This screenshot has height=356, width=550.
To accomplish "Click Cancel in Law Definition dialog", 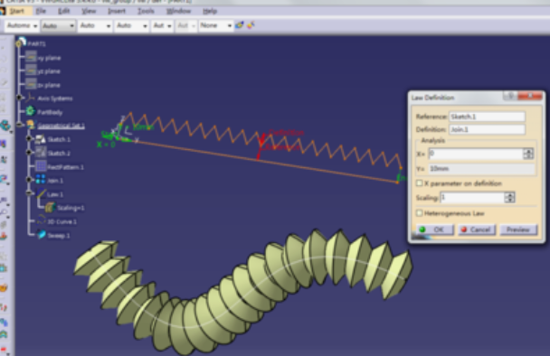I will [x=477, y=230].
